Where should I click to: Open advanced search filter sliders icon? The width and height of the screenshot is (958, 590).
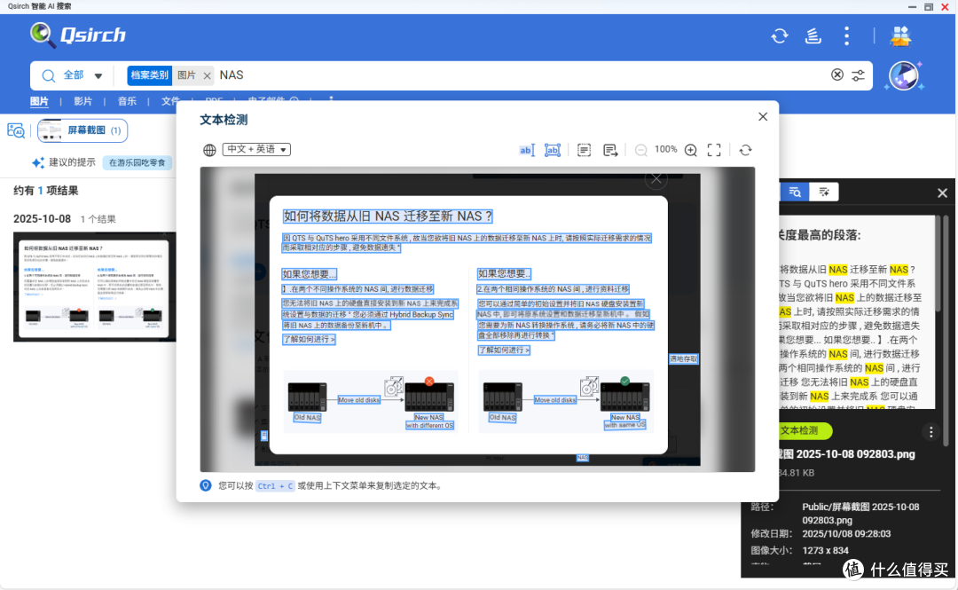pos(858,75)
